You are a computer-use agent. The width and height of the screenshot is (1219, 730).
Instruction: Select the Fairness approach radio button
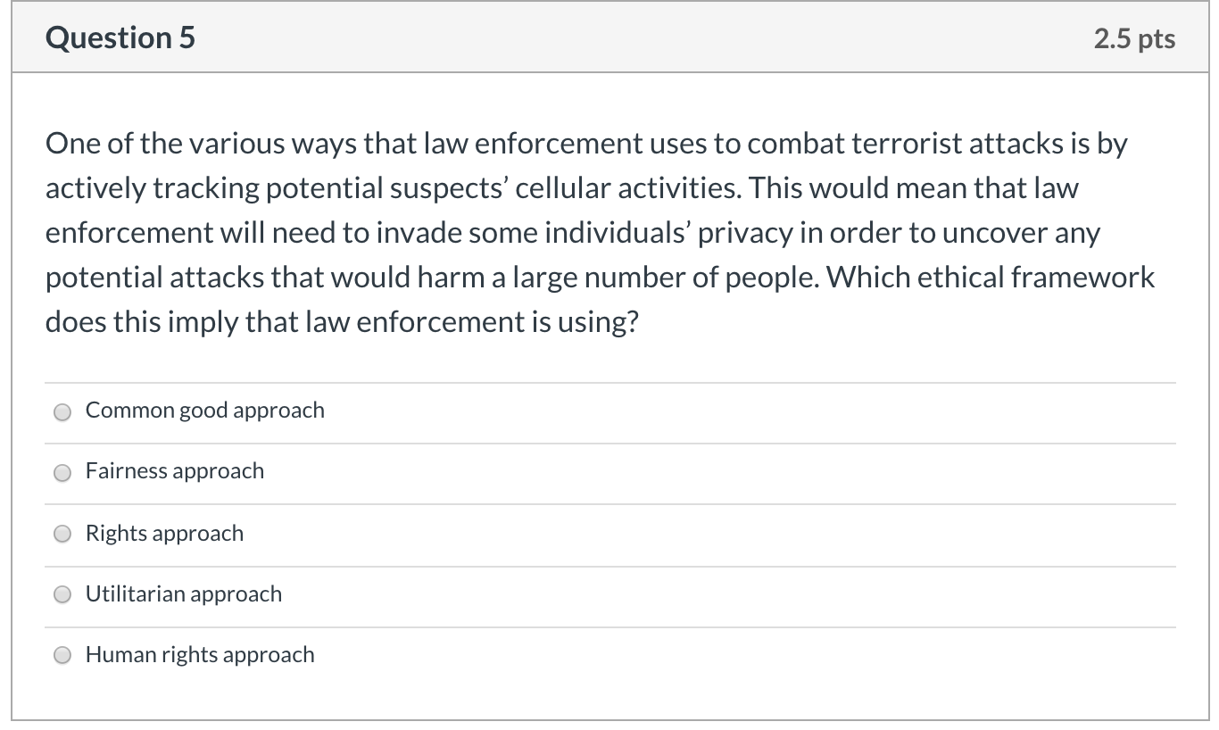click(x=62, y=473)
